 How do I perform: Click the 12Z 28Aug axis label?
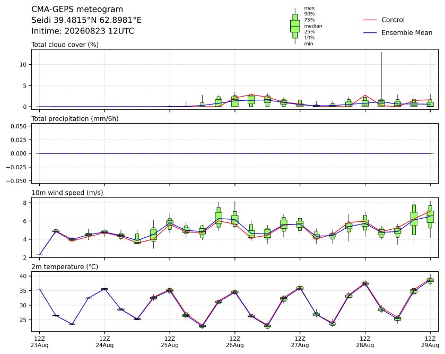tap(365, 342)
